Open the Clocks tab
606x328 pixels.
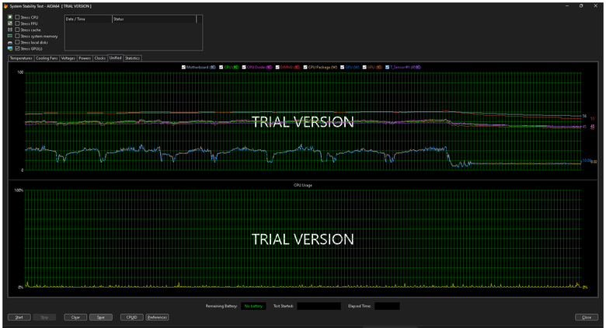click(99, 58)
